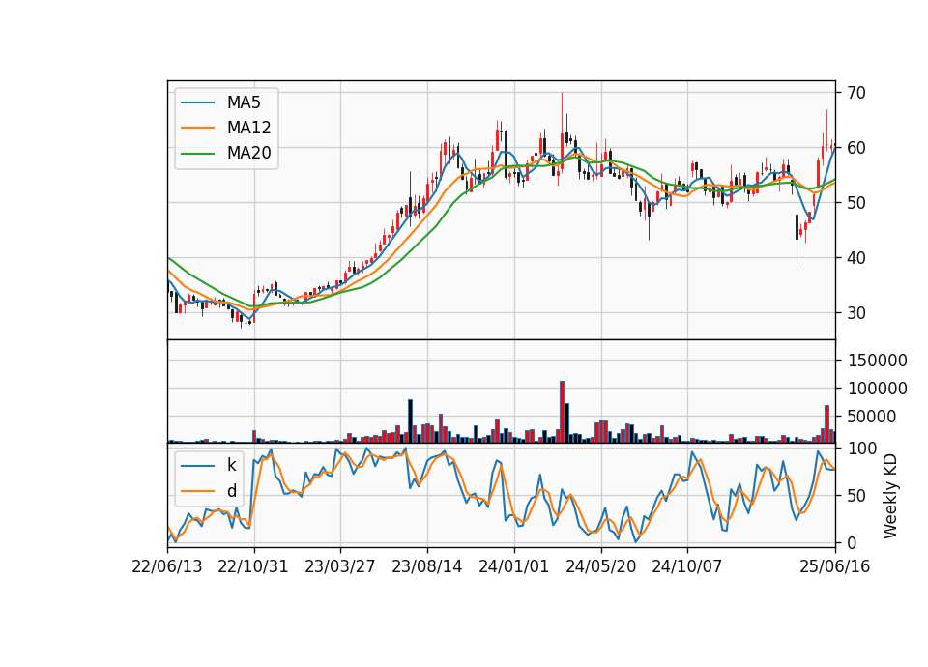Screen dimensions: 928x667
Task: Click the volume axis label 100000
Action: pos(878,389)
